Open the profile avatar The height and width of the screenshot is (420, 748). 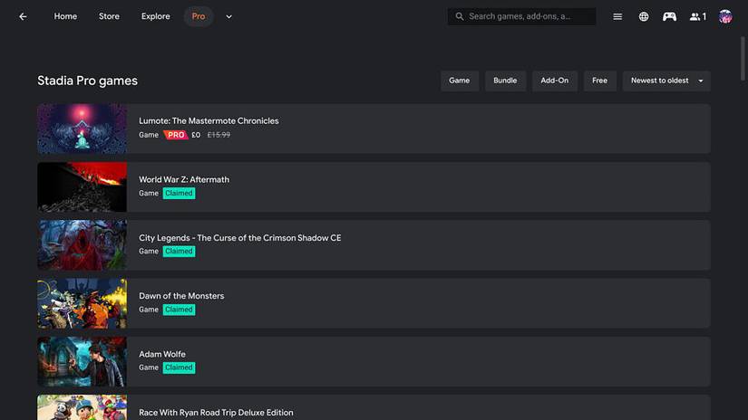point(725,16)
